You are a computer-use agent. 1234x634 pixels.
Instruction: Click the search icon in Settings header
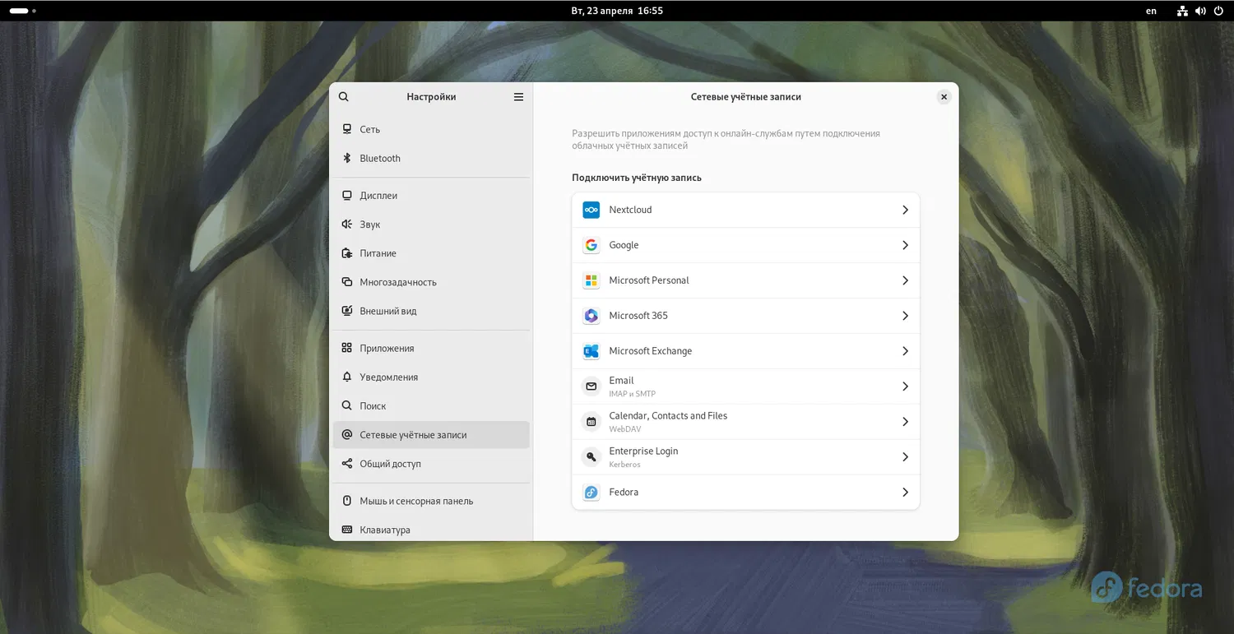click(x=344, y=97)
